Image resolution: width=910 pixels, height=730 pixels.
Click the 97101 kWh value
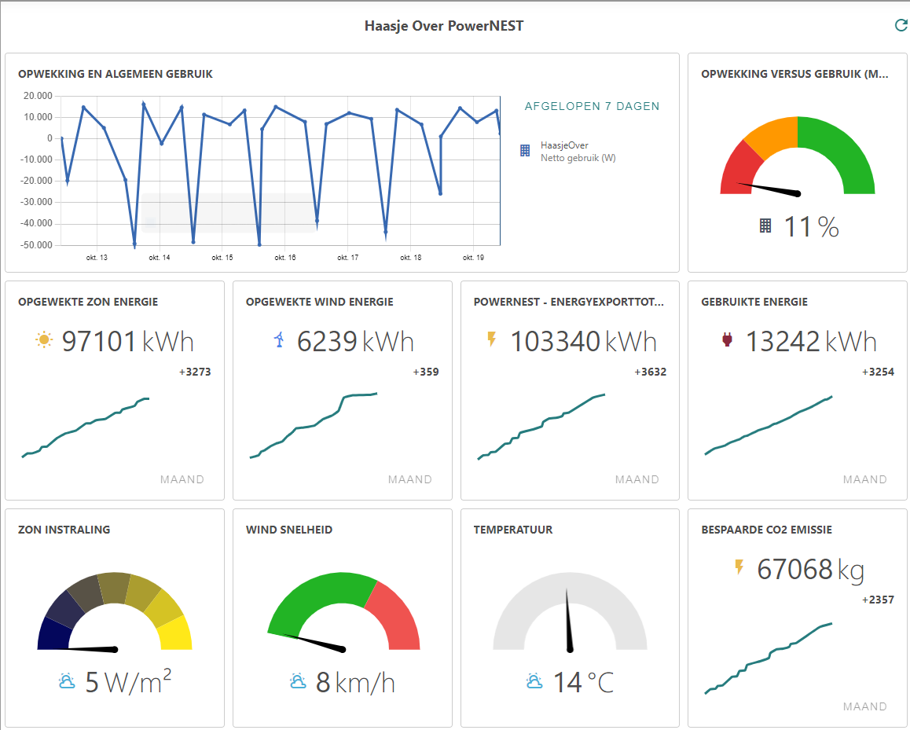(x=127, y=341)
